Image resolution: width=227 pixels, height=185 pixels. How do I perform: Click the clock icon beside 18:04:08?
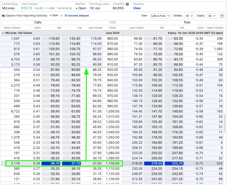tap(70, 8)
